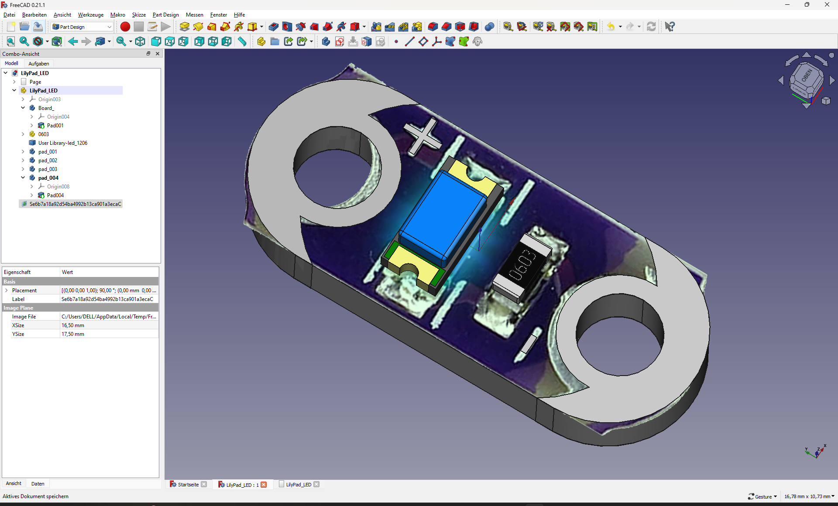Click the Fillet tool icon
Screen dimensions: 838x506
coord(433,27)
